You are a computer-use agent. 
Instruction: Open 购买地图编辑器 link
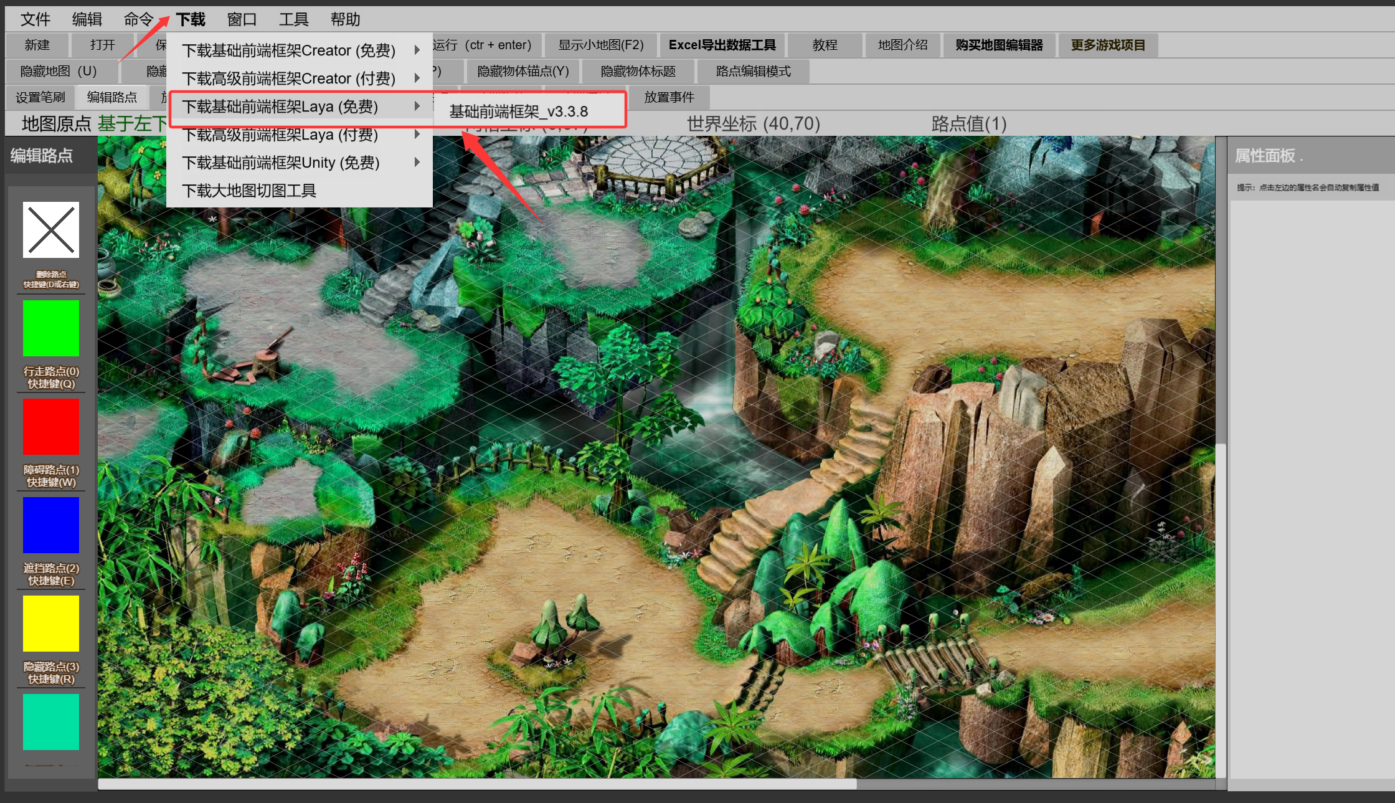999,45
